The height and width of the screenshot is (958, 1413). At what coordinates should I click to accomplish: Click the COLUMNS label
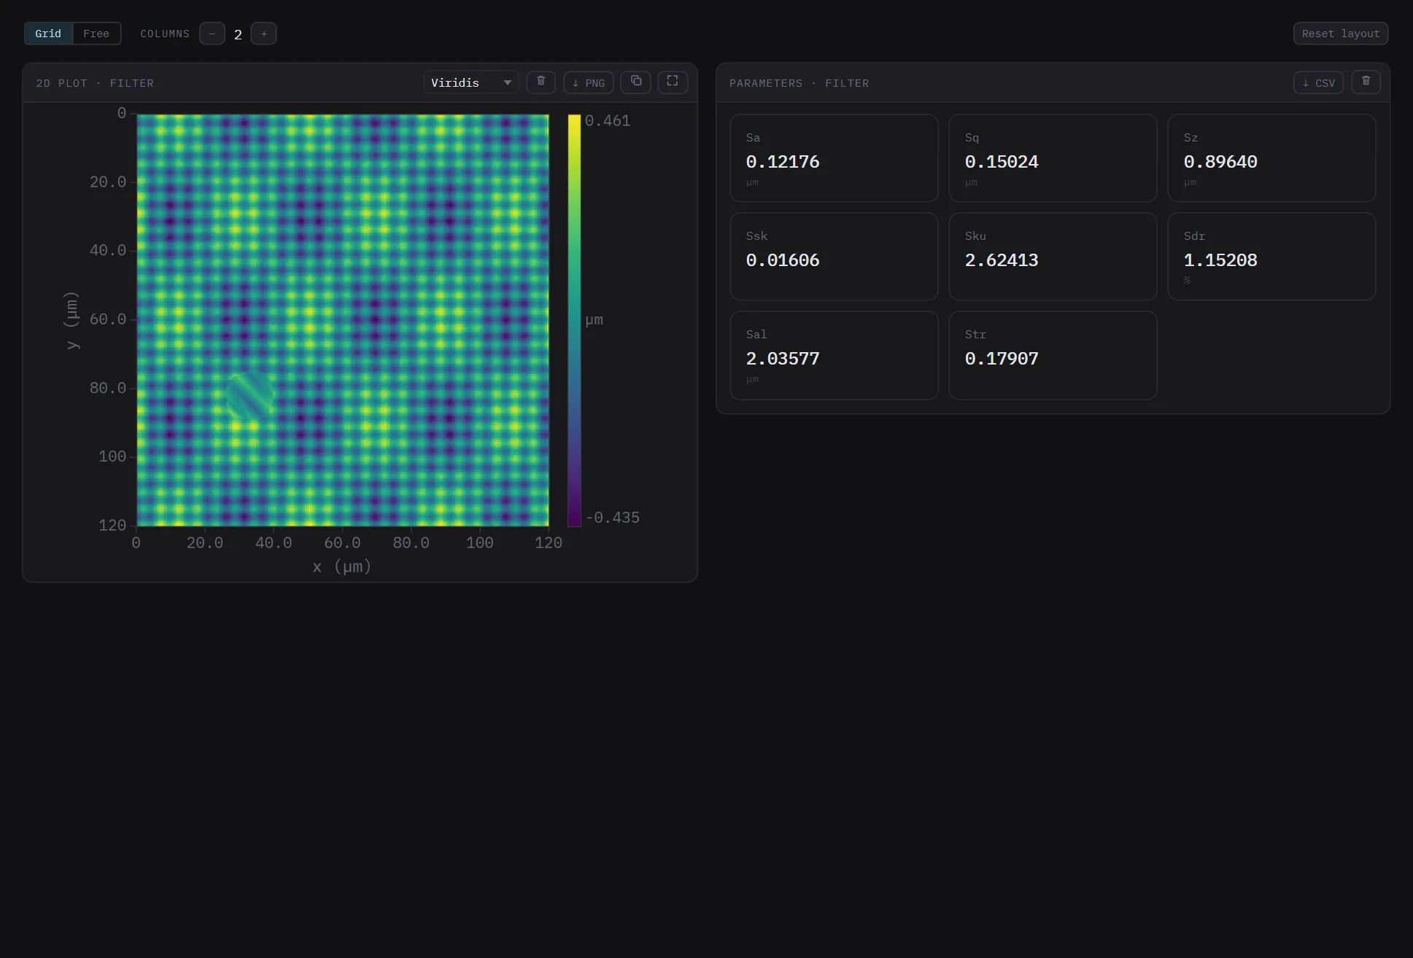[x=165, y=34]
